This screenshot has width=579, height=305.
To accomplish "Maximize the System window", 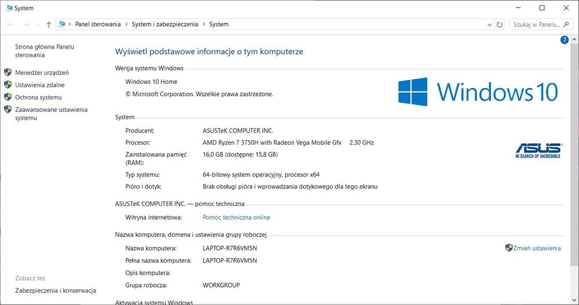I will click(x=542, y=8).
